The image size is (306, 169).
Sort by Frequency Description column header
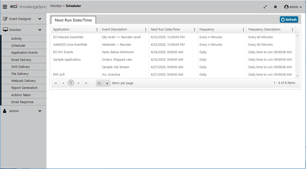coord(264,29)
